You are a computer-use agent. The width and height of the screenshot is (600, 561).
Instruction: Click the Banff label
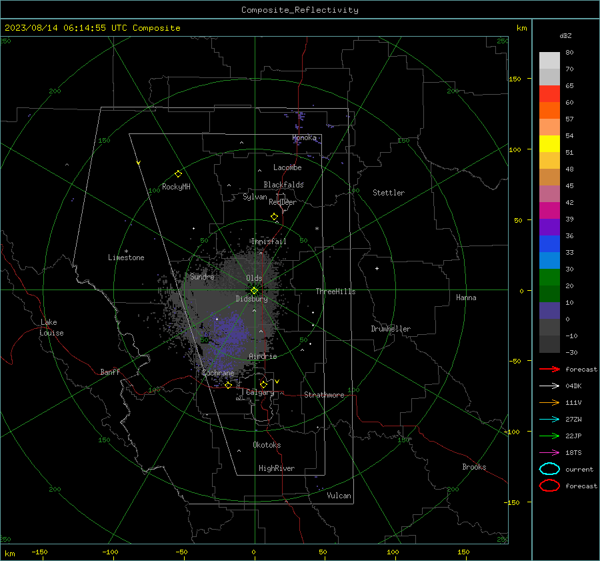coord(110,372)
